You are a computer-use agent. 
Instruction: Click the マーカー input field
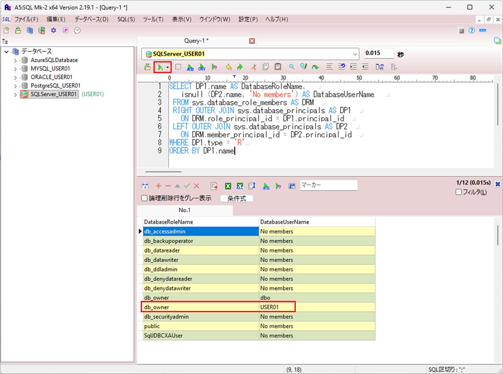[329, 185]
